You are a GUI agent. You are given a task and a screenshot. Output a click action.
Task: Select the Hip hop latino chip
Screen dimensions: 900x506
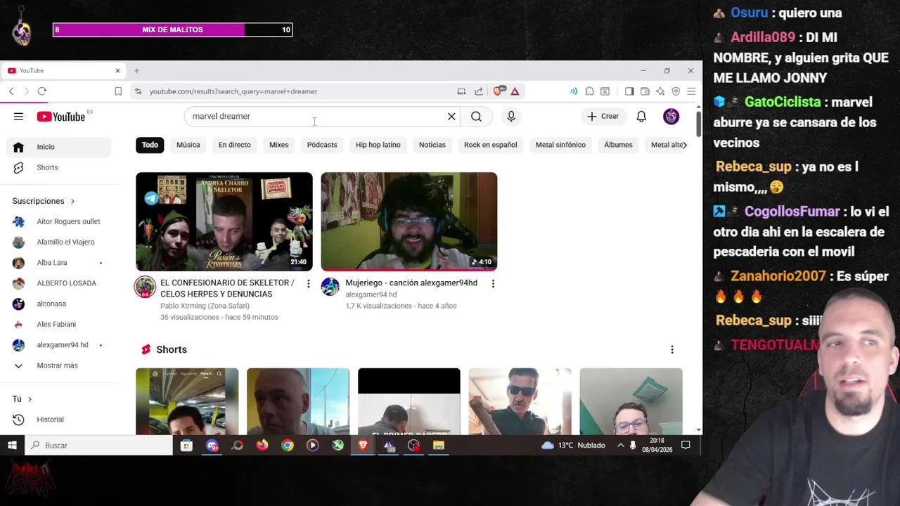[378, 145]
